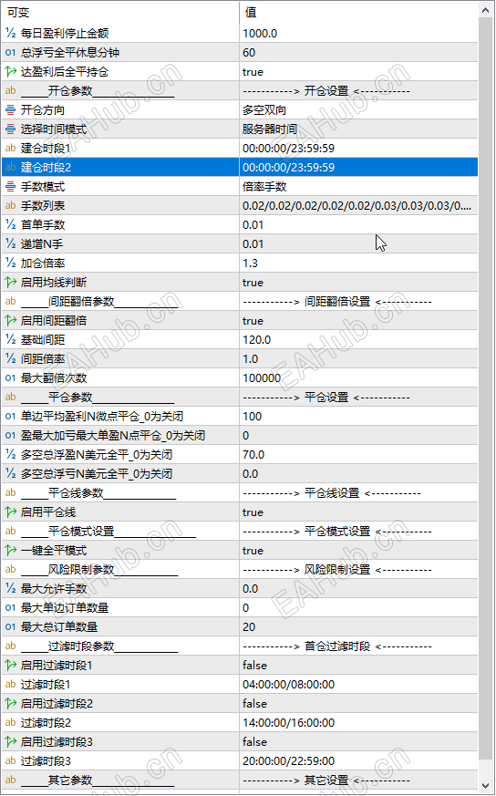496x796 pixels.
Task: Click the double icon beside 基础间距
Action: click(10, 339)
